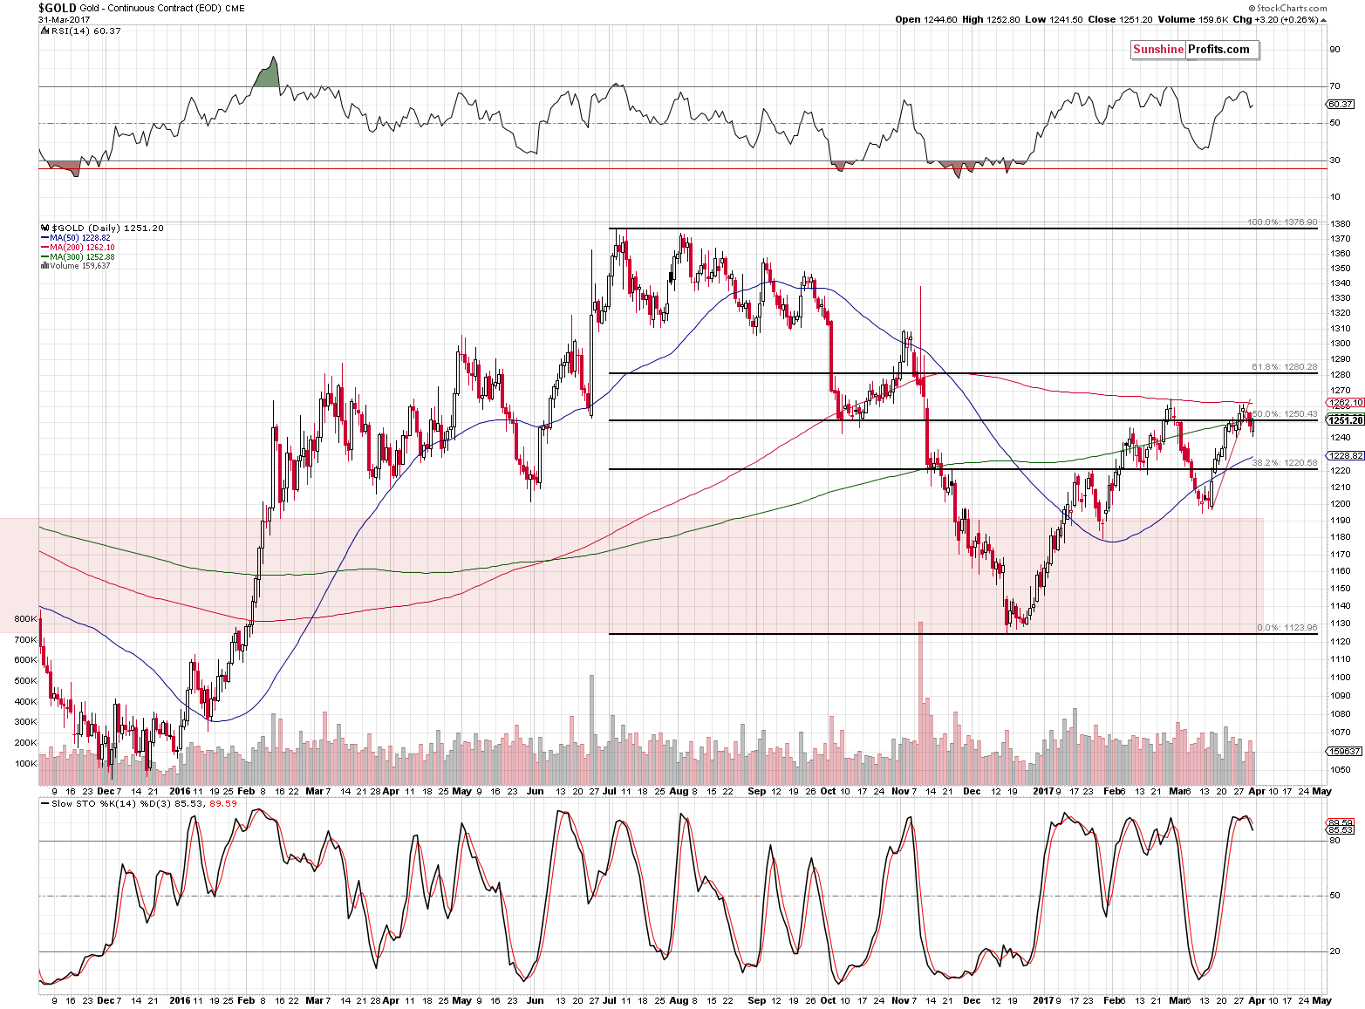Viewport: 1365px width, 1009px height.
Task: Click the 1370 price axis label
Action: point(1341,239)
